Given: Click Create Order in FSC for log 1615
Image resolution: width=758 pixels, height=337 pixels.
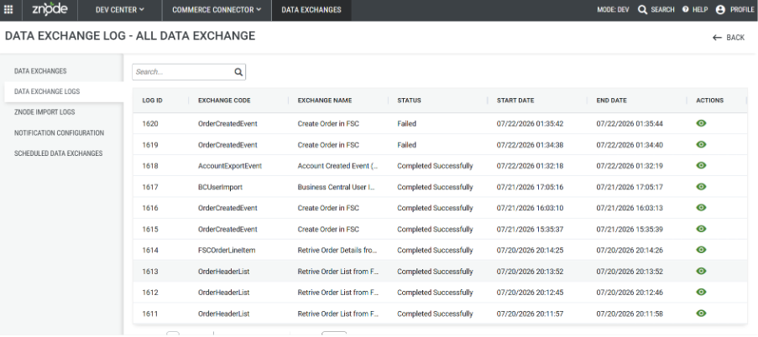Looking at the screenshot, I should point(328,229).
